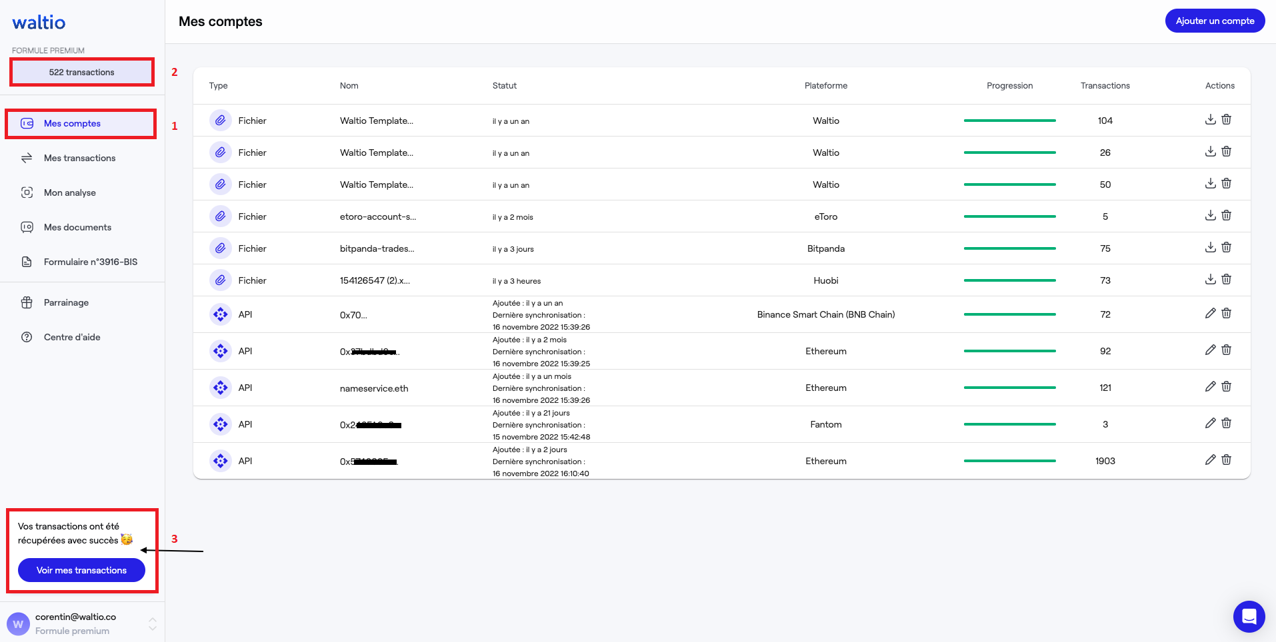Click the API icon of the Fantom row
The height and width of the screenshot is (642, 1276).
(220, 424)
